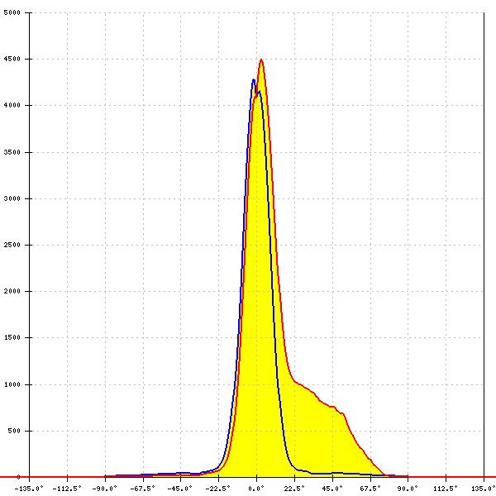
Task: Select the 1000 y-axis label
Action: (12, 384)
